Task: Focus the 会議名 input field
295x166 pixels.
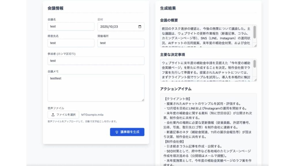Action: coord(71,27)
